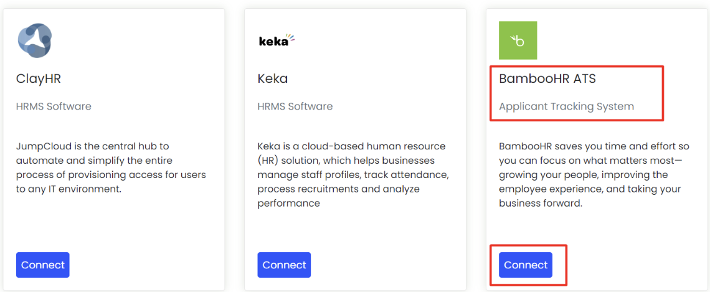Select the ClayHR title text

point(39,79)
